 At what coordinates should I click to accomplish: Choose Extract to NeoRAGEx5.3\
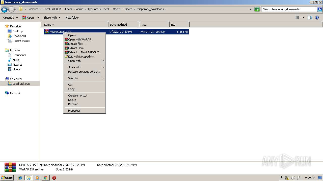point(85,52)
